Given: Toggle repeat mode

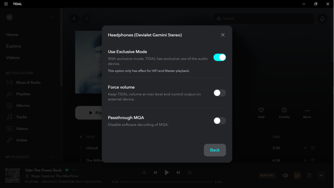Looking at the screenshot, I should [190, 173].
